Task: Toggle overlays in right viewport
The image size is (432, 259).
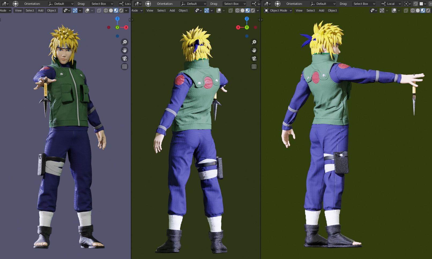Action: 394,10
